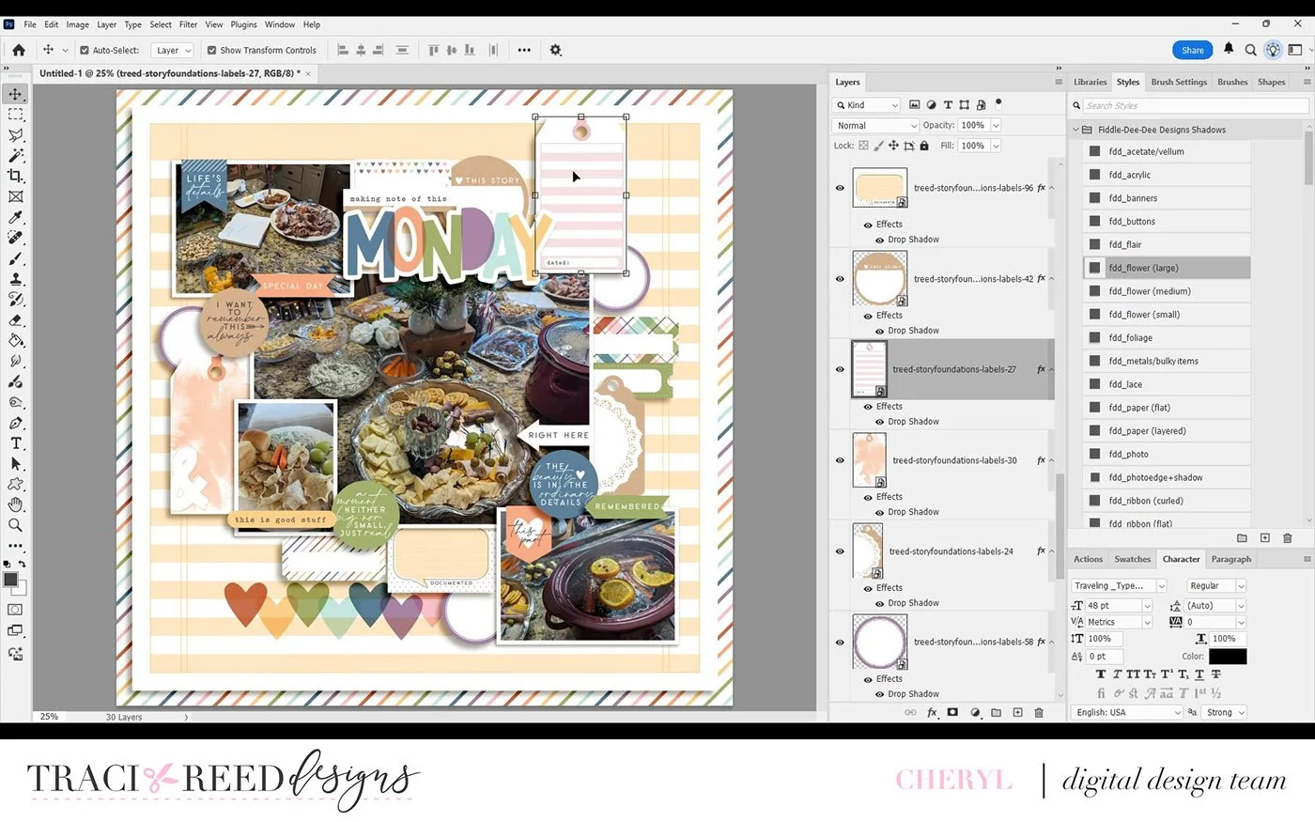Click the Character panel text Color swatch
This screenshot has height=822, width=1315.
(1228, 657)
